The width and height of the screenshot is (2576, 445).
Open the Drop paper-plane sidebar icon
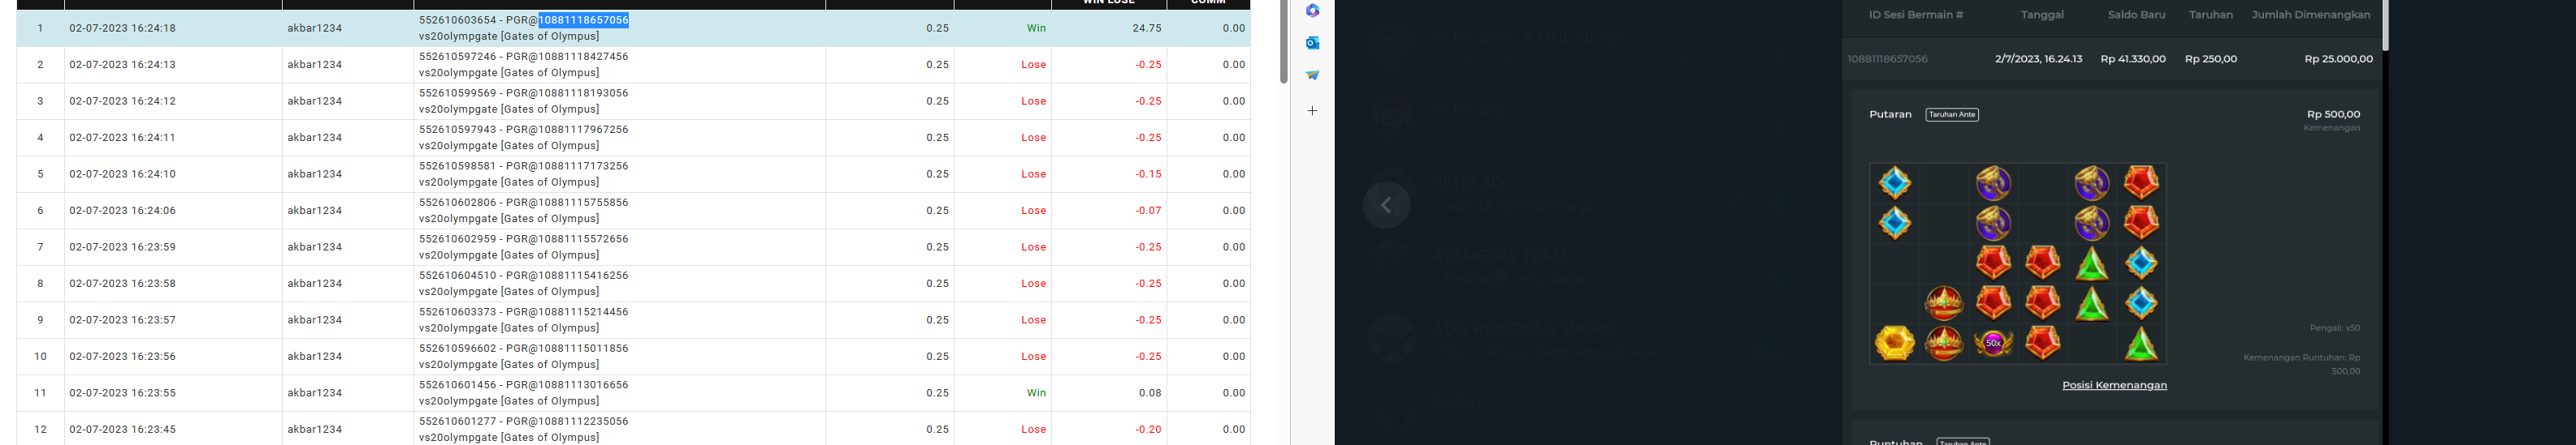click(1312, 75)
